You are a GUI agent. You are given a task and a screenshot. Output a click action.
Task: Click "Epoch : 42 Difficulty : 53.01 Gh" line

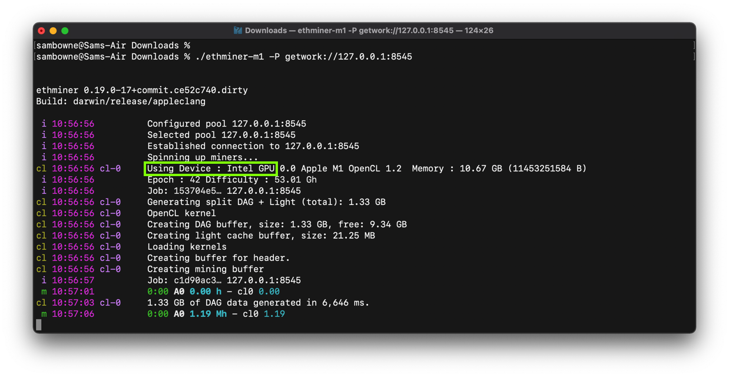pos(232,180)
